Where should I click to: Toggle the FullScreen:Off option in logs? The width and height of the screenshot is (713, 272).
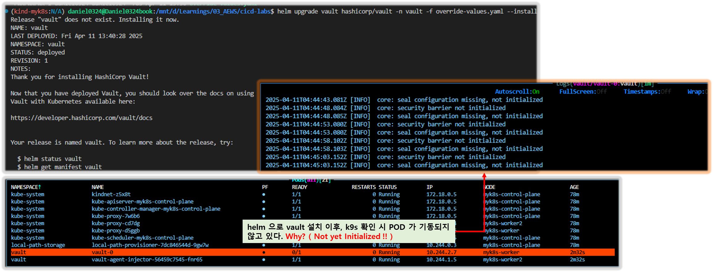[583, 91]
